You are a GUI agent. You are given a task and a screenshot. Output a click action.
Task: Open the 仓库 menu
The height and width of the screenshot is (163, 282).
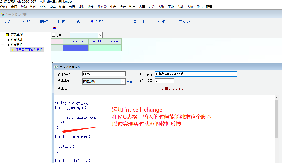[x=53, y=7]
